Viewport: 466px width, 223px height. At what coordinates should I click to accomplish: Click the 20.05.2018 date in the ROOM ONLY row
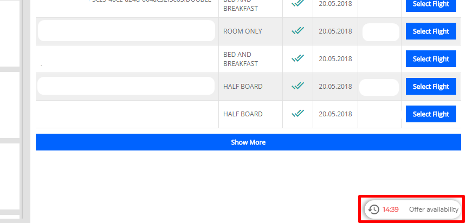click(335, 31)
